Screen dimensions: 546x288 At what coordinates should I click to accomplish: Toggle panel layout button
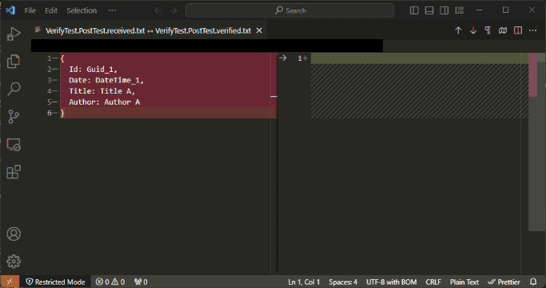429,10
